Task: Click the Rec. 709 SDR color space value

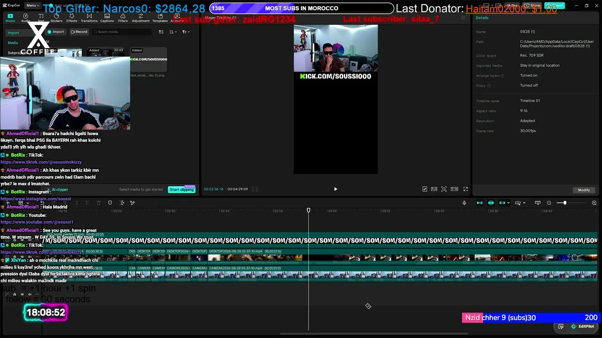Action: point(532,55)
